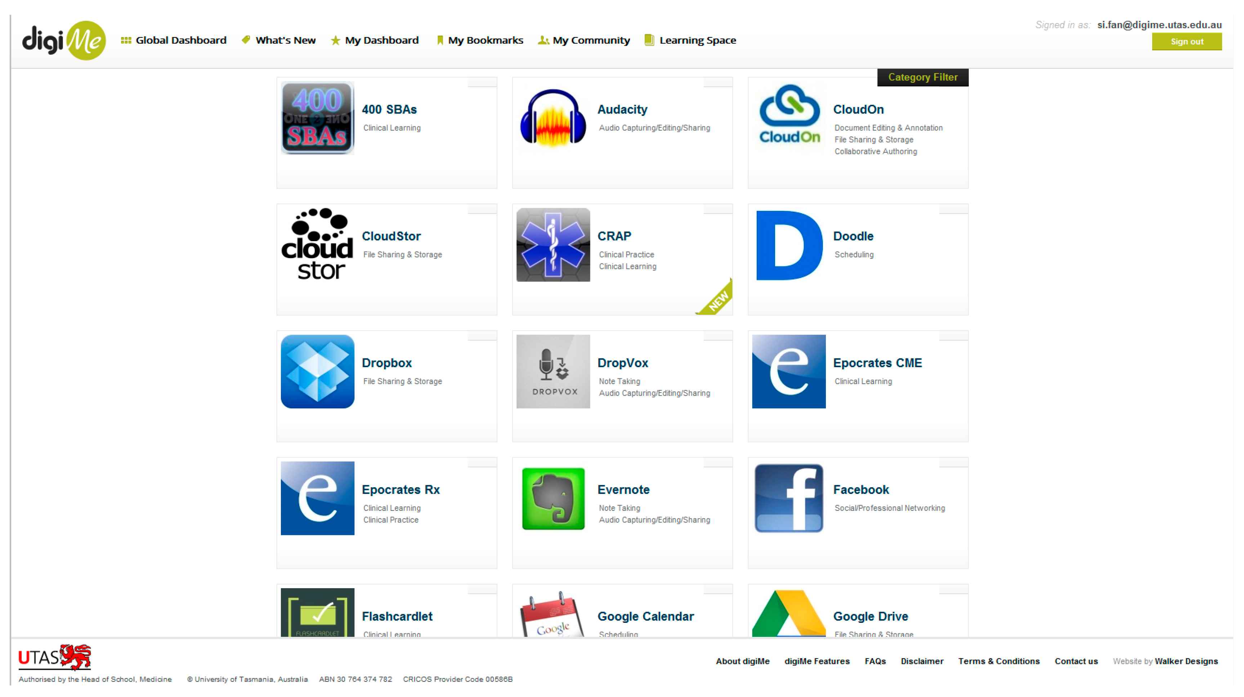Screen dimensions: 1244x697
Task: Click the CRAP star of life icon
Action: coord(553,245)
